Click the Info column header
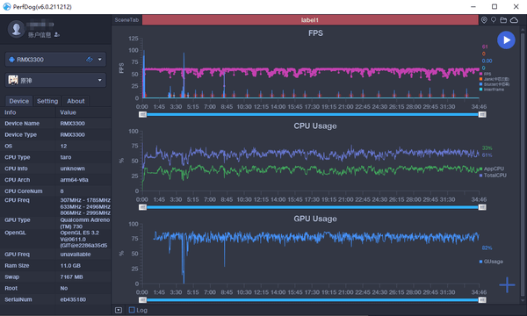 pos(10,112)
